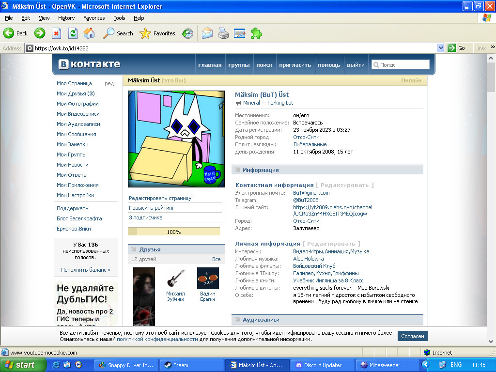Click the Поиск search input field
This screenshot has width=496, height=372.
tap(401, 65)
